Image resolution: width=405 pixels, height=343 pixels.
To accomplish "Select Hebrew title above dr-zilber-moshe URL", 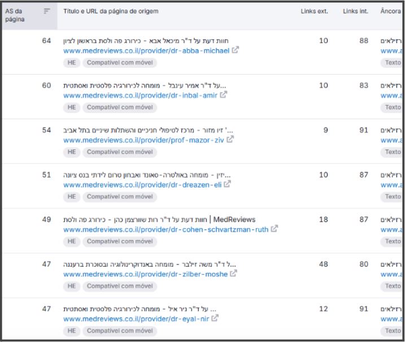I will click(150, 264).
